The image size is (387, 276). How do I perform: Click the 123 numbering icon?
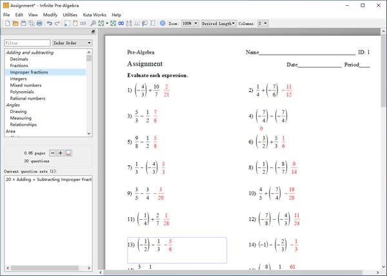pyautogui.click(x=83, y=23)
